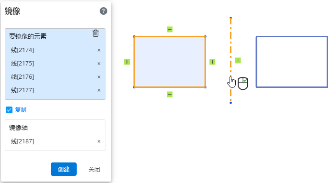Click the vertical constraint icon beside the dashed axis
Viewport: 334px width, 183px height.
pyautogui.click(x=238, y=61)
